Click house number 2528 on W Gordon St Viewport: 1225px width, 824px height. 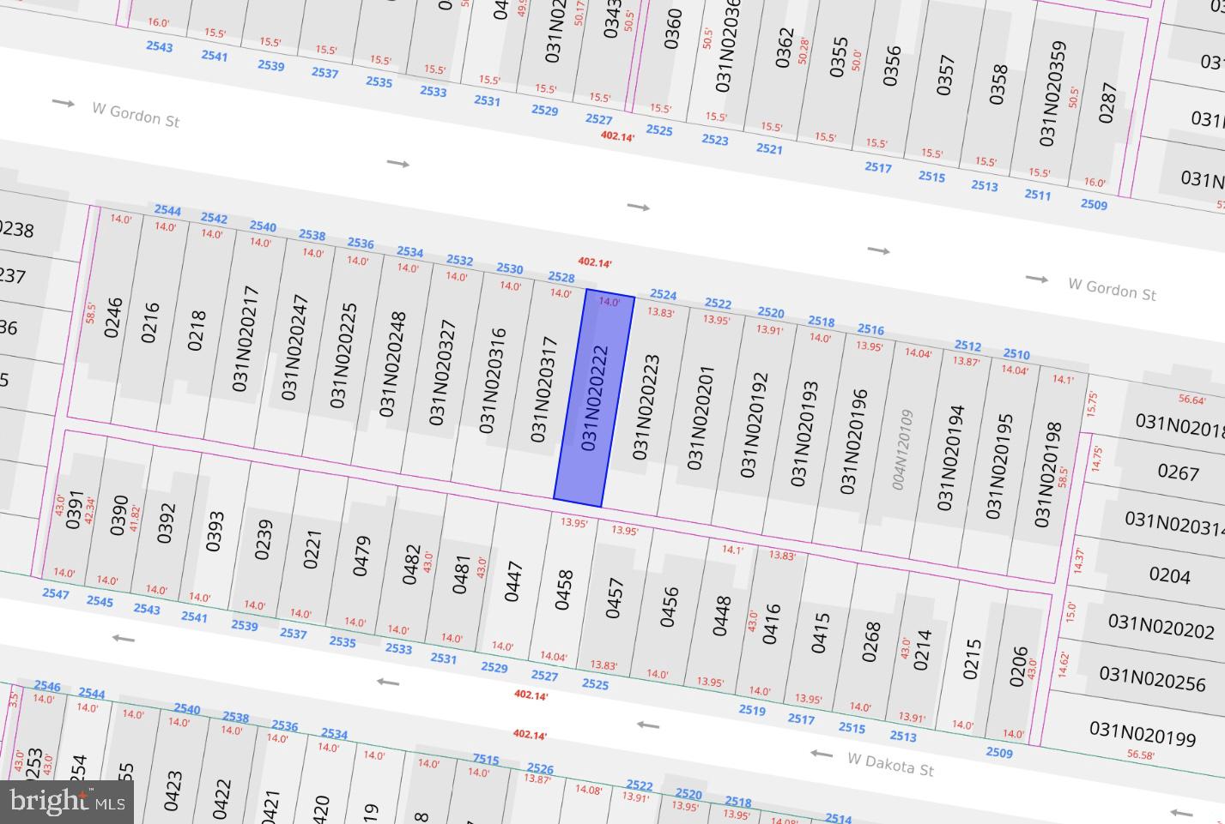561,277
